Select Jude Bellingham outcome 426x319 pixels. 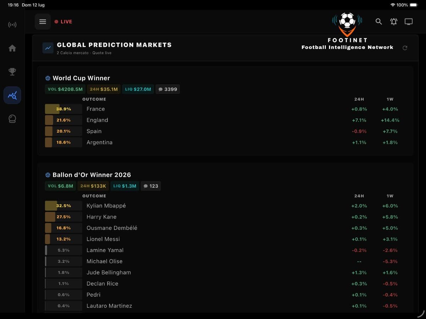tap(225, 273)
